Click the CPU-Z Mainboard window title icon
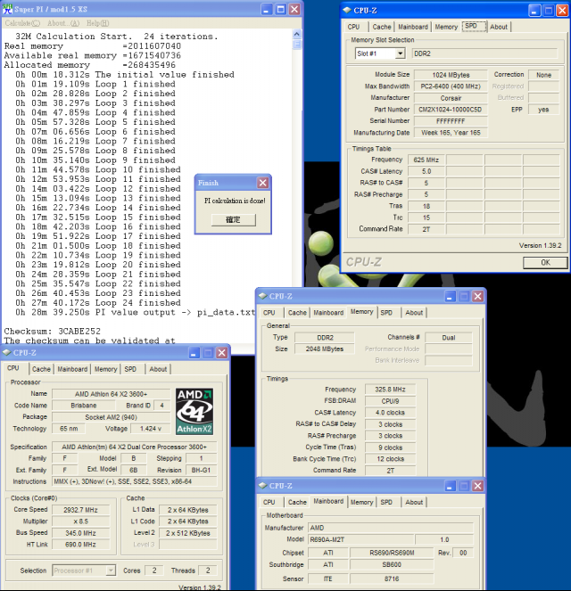This screenshot has width=571, height=591. [262, 486]
